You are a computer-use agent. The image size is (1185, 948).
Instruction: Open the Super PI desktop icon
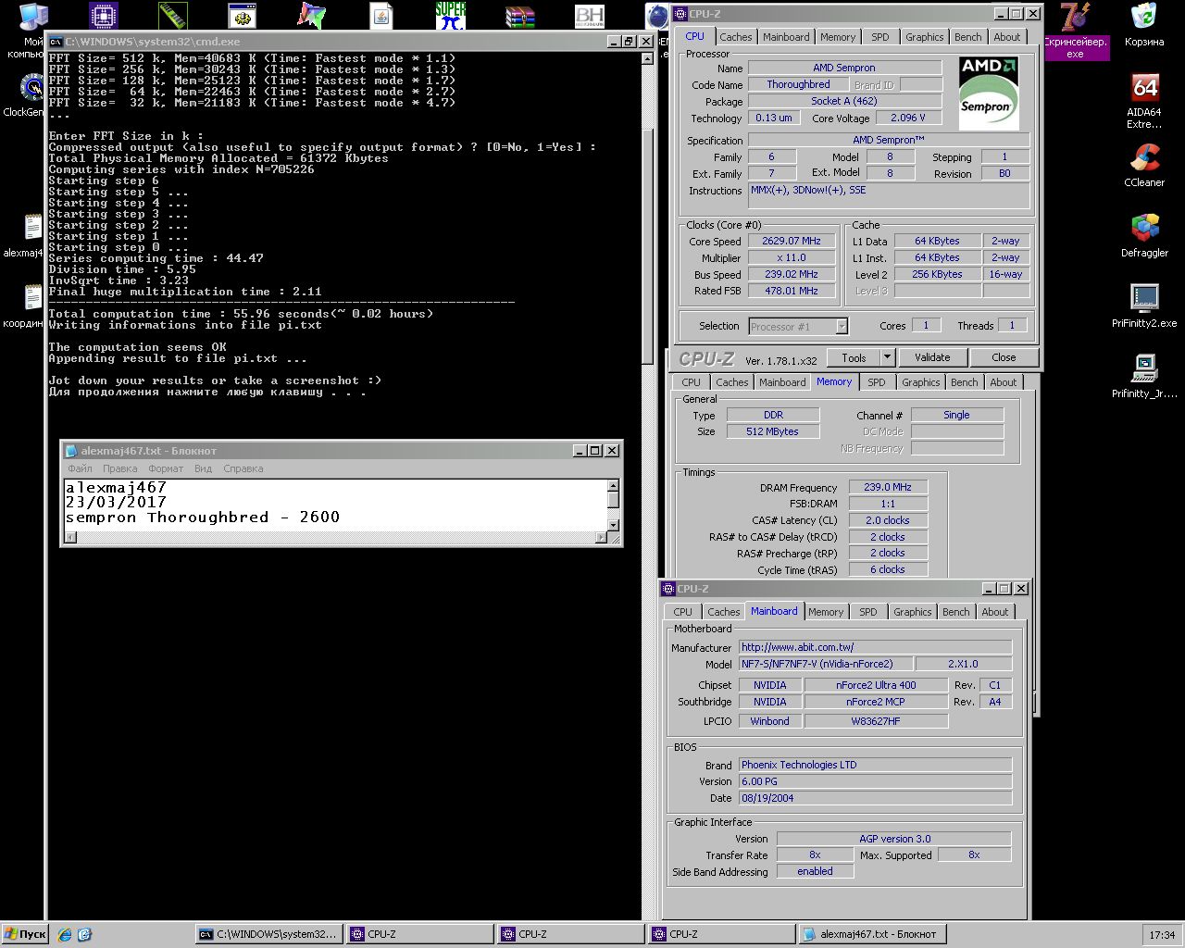tap(451, 16)
